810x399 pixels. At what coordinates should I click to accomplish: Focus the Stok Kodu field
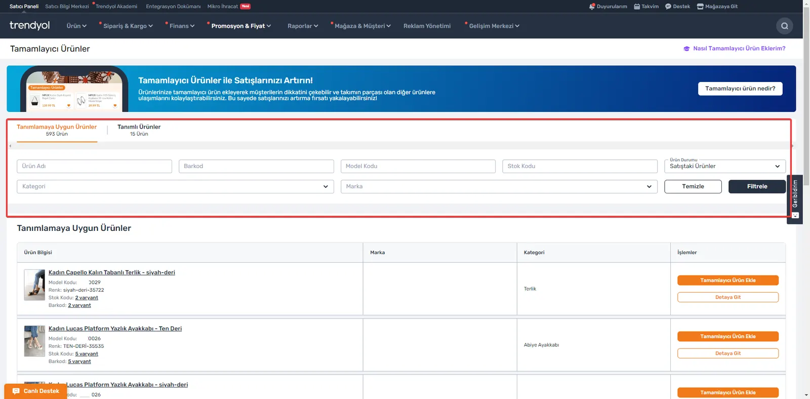click(x=580, y=166)
